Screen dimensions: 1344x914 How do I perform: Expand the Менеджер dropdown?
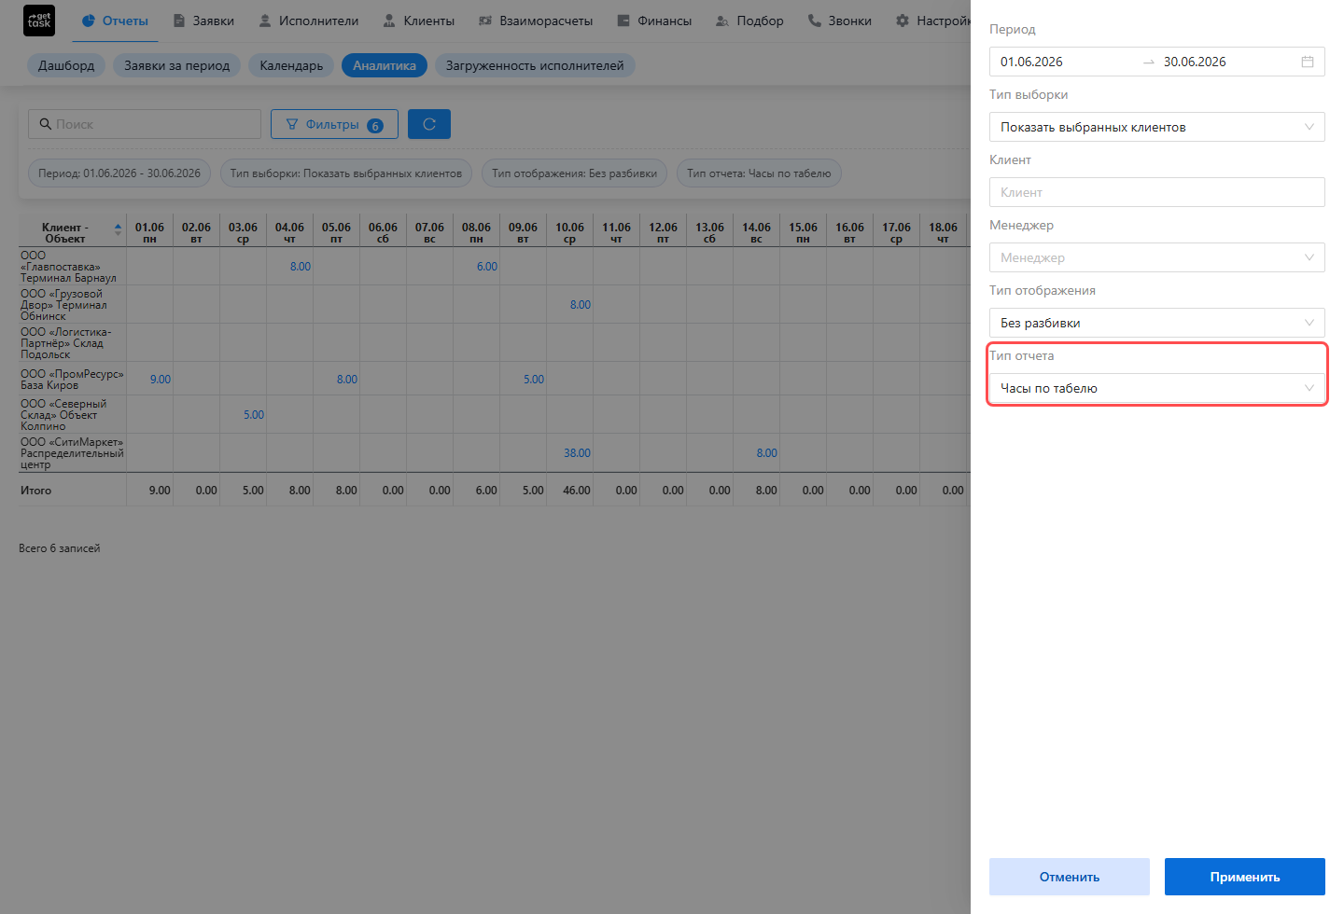(1157, 257)
